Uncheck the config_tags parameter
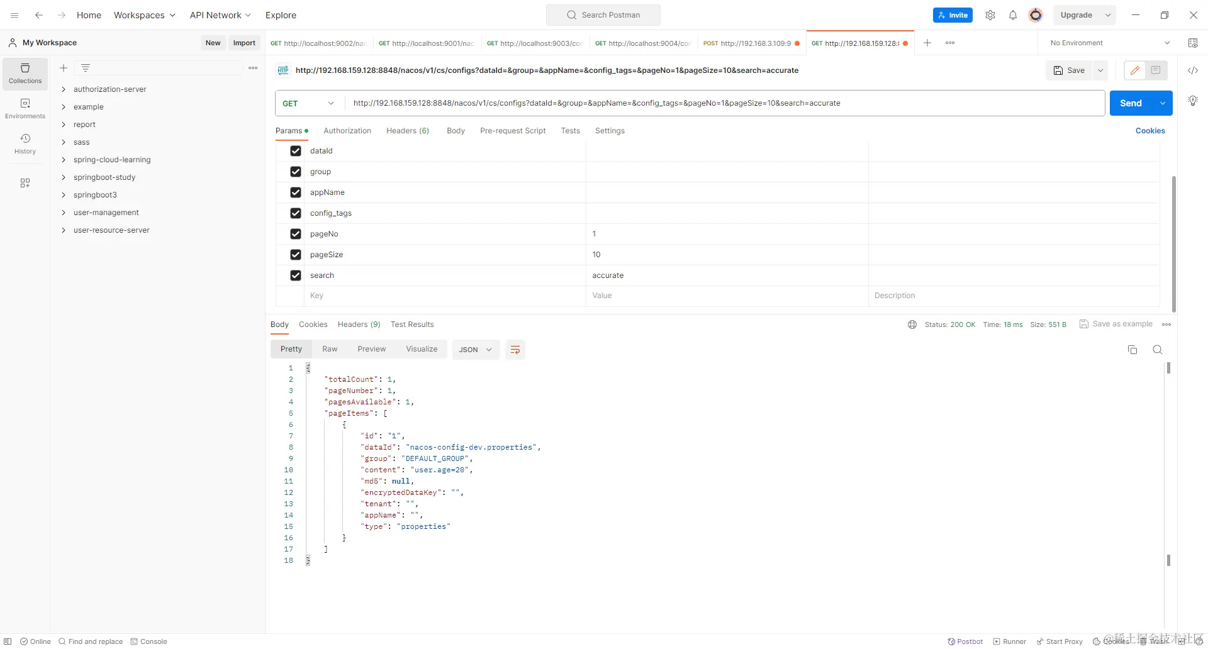The width and height of the screenshot is (1208, 649). [x=296, y=213]
